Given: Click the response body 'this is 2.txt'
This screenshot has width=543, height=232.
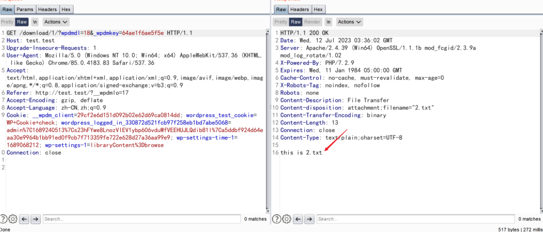Looking at the screenshot, I should pyautogui.click(x=301, y=153).
